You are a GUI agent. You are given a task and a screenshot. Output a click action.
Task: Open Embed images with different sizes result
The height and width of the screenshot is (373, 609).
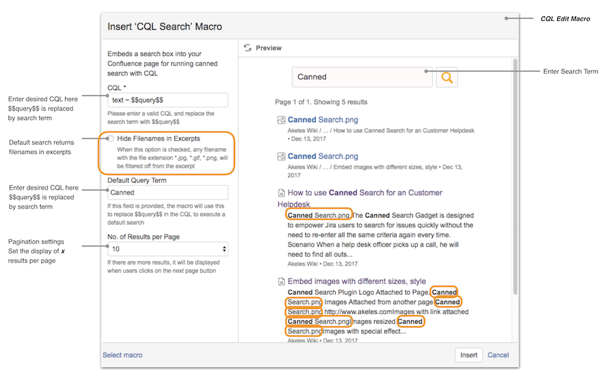(356, 281)
